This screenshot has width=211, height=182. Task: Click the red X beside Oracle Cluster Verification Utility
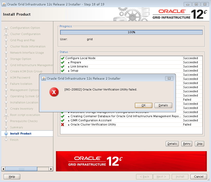click(62, 125)
